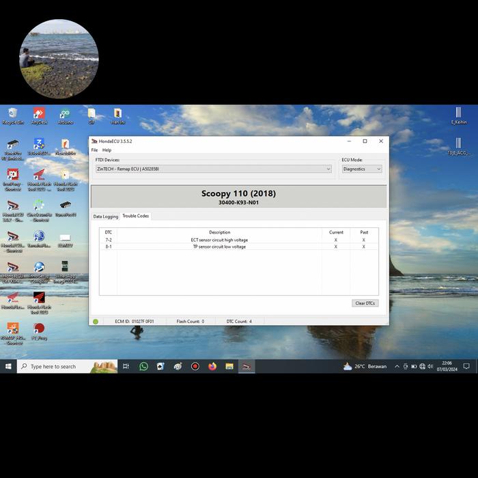Open Firefox from the taskbar
478x478 pixels.
(212, 367)
